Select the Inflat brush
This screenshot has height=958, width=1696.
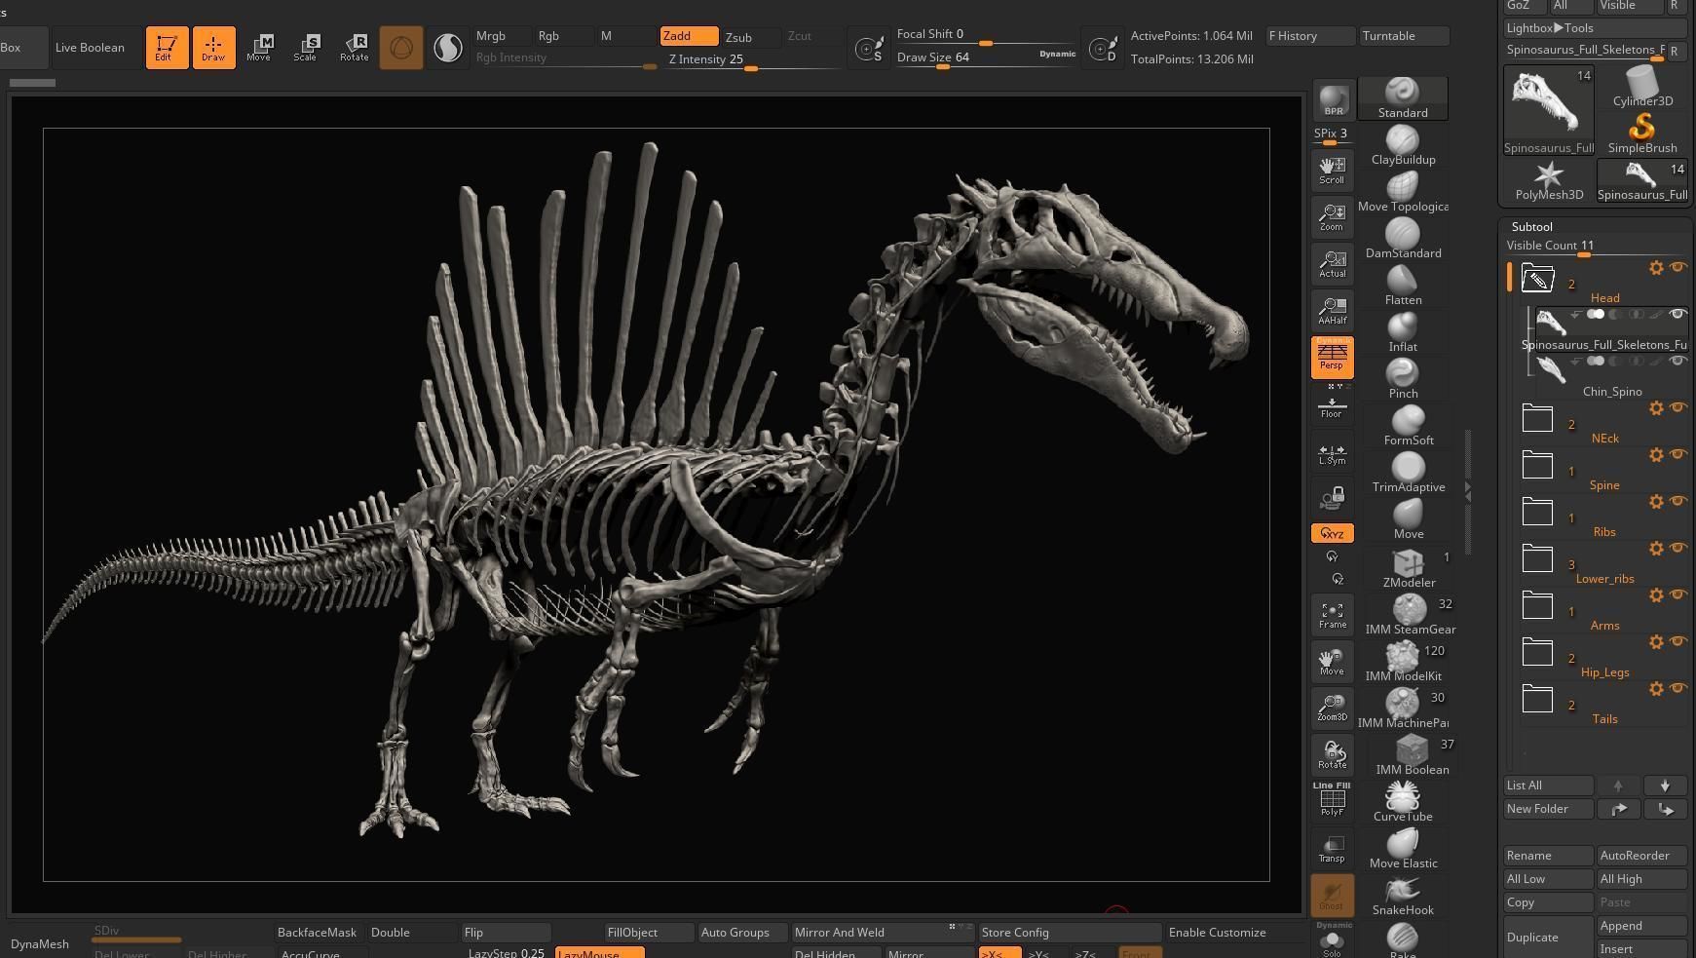1403,332
